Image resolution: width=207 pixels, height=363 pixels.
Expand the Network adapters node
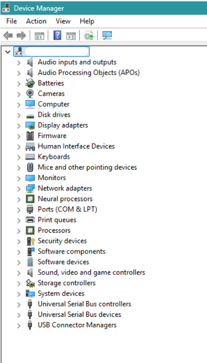click(x=19, y=189)
